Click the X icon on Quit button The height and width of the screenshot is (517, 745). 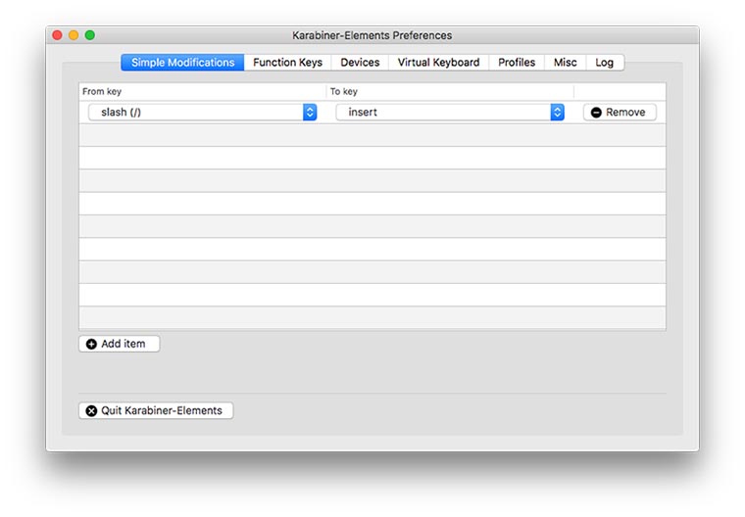point(92,411)
